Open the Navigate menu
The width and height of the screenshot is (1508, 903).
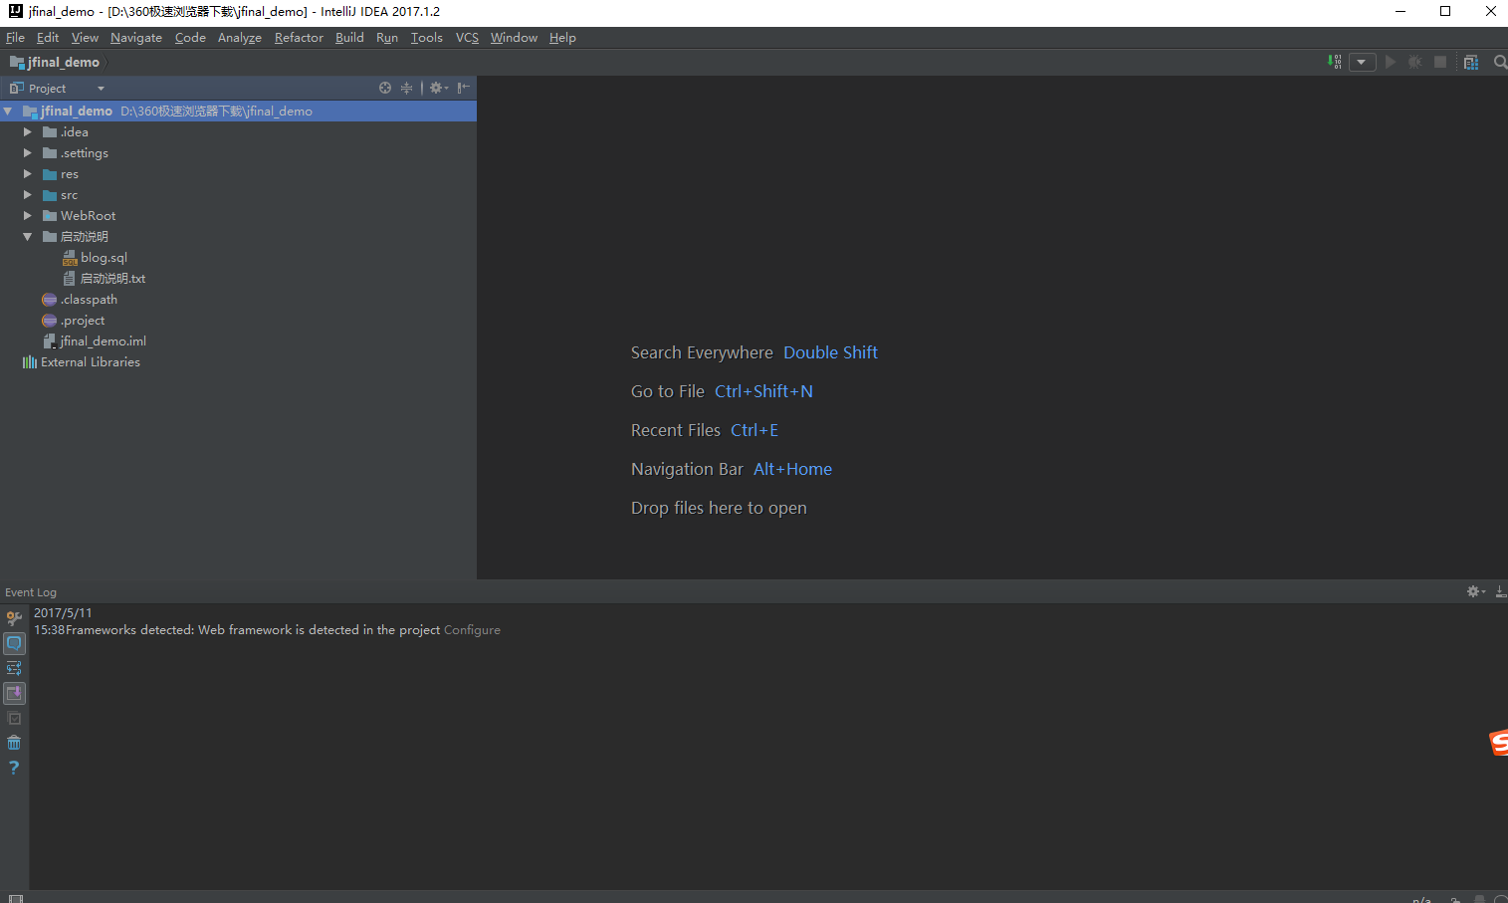tap(136, 38)
